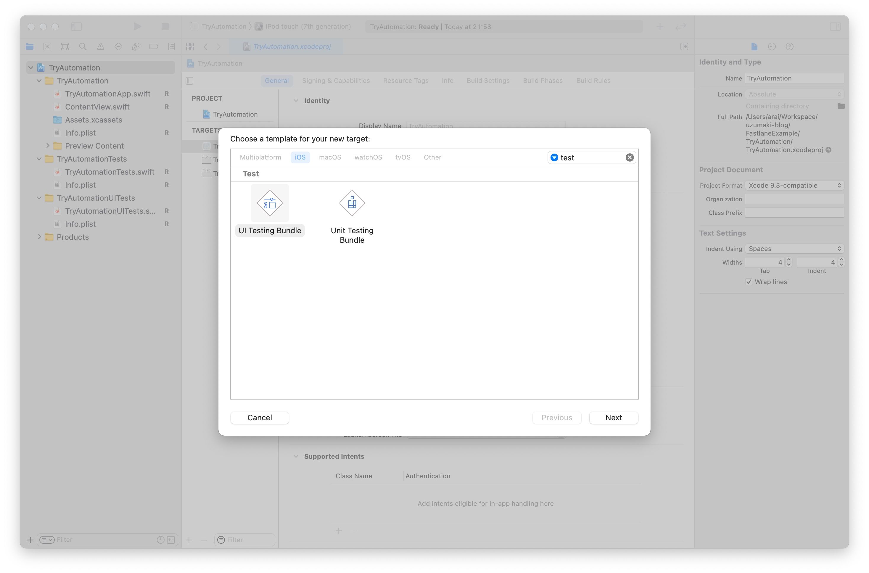
Task: Collapse the TryAutomationUITests folder
Action: point(39,198)
